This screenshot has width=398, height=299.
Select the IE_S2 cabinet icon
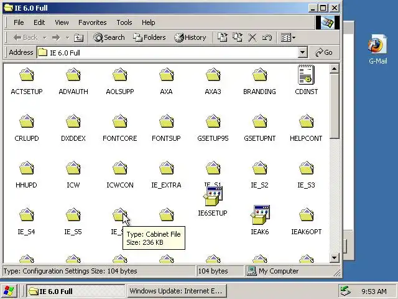[x=260, y=168]
